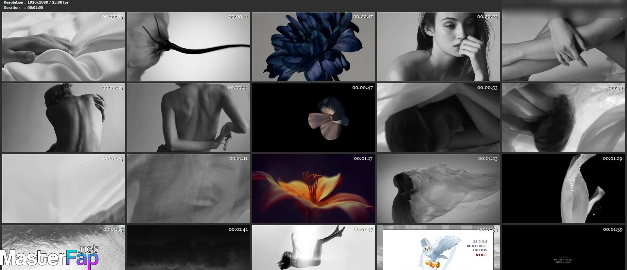Open the top-row thumbnail of crossed arms and hands

(564, 47)
